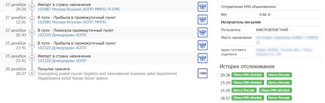325x103 pixels.
Task: Click Russian Post icon for 12:01 arrival row
Action: (203, 20)
